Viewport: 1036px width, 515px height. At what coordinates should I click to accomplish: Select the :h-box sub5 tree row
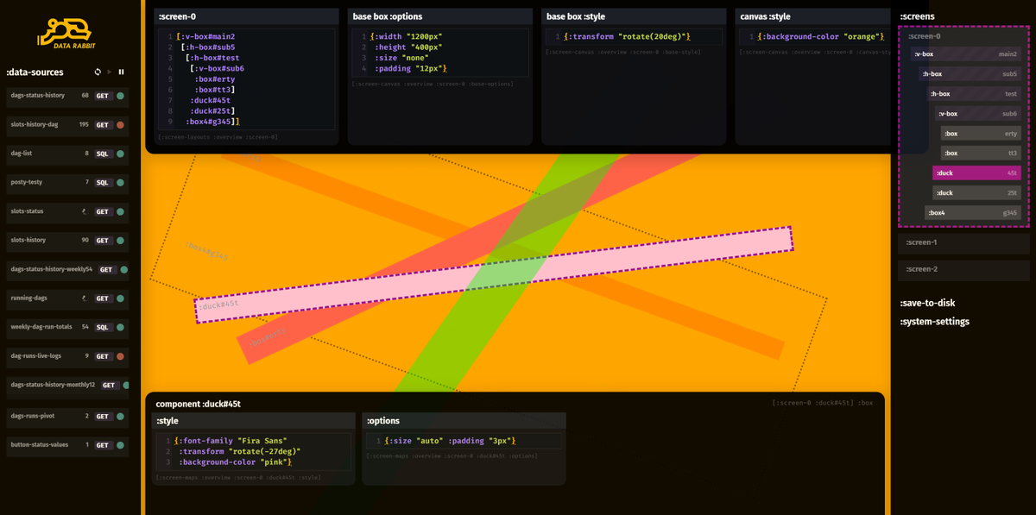click(970, 74)
